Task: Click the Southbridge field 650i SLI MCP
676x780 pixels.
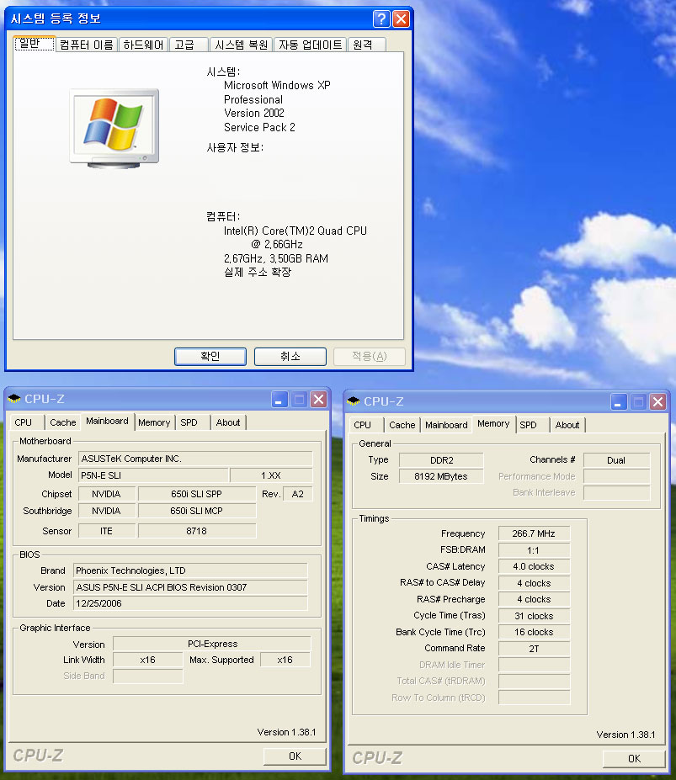Action: tap(197, 511)
